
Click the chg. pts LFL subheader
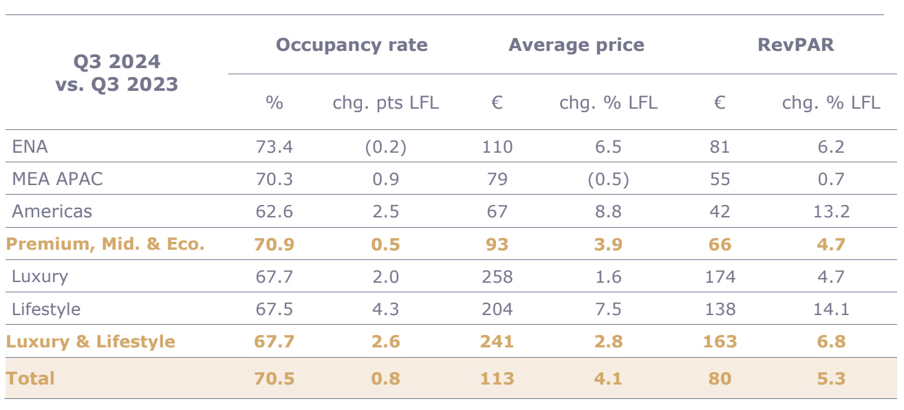point(385,103)
